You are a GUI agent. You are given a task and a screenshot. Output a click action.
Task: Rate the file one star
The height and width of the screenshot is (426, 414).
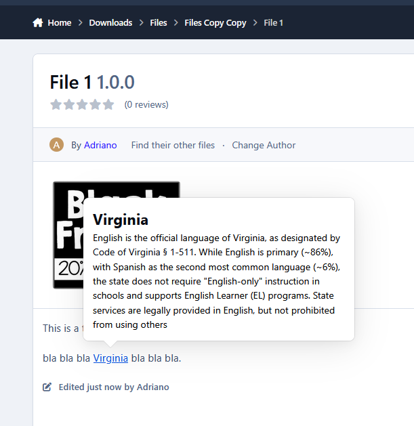click(x=56, y=104)
